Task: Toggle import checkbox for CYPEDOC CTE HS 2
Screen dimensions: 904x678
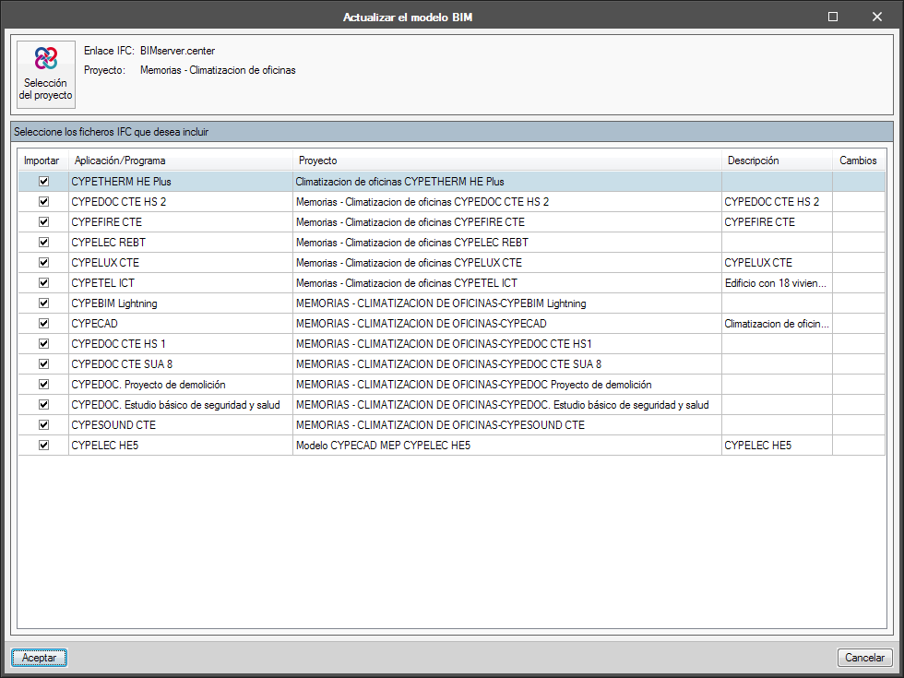Action: 44,202
